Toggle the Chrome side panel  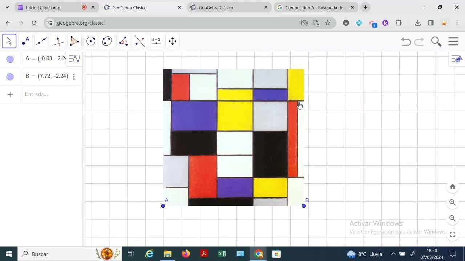[x=431, y=23]
